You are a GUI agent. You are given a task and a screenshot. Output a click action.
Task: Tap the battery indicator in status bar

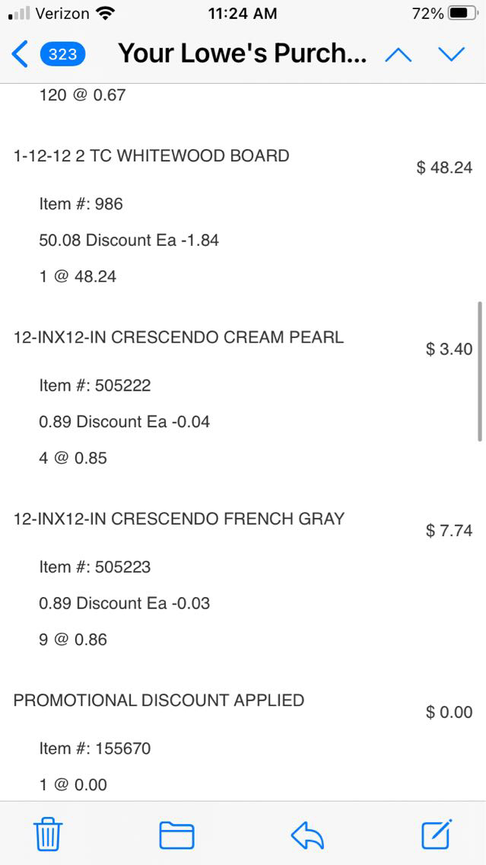pos(463,14)
